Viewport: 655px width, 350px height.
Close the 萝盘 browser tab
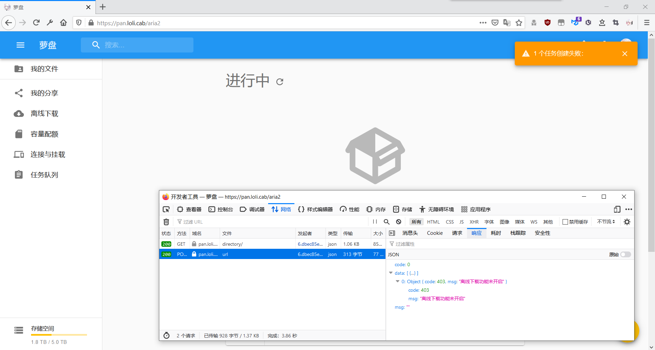pos(88,7)
